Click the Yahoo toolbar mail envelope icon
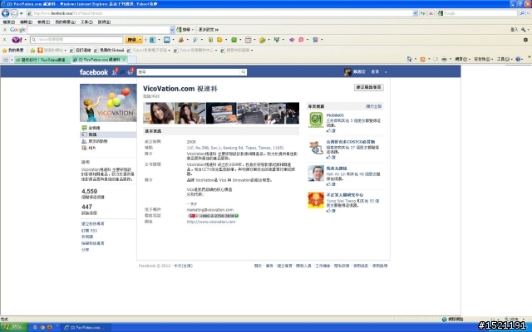Viewport: 532px width, 332px height. click(x=166, y=40)
